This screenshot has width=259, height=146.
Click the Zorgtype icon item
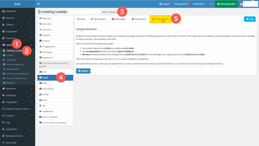point(40,35)
